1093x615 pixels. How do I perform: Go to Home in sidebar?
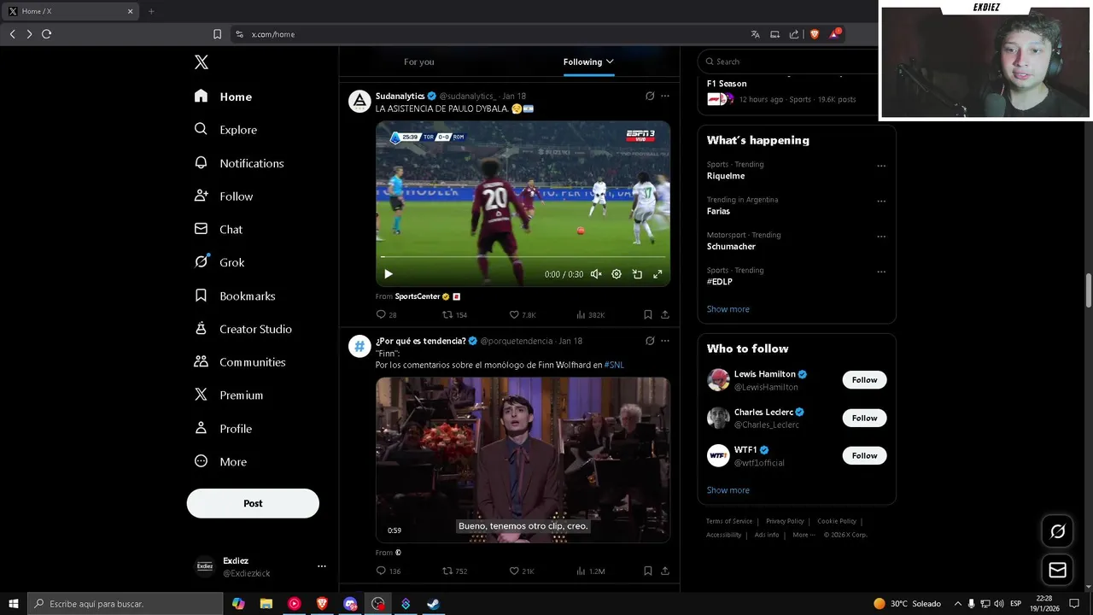coord(223,97)
